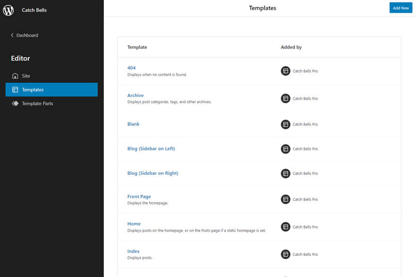Open the Archive template

[x=135, y=95]
